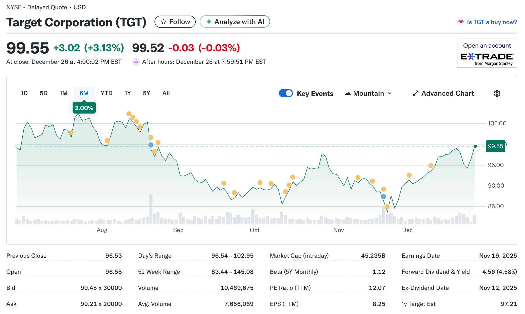Click the after-hours moon icon
This screenshot has width=525, height=314.
(136, 62)
